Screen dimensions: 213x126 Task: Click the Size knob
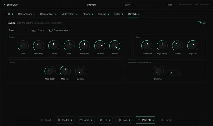[x=69, y=46]
